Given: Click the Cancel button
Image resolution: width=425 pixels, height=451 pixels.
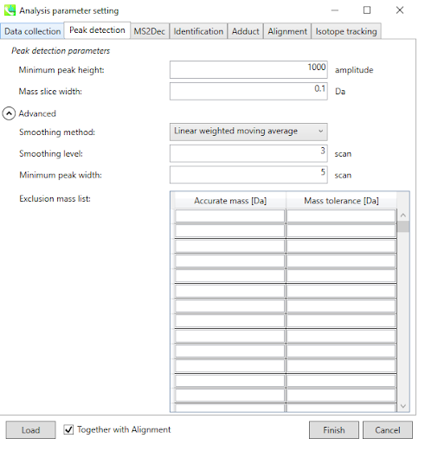Looking at the screenshot, I should 388,430.
